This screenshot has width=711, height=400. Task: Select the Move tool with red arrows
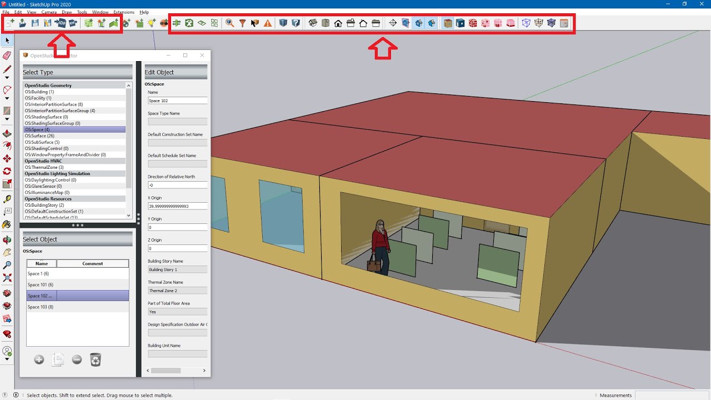point(7,158)
